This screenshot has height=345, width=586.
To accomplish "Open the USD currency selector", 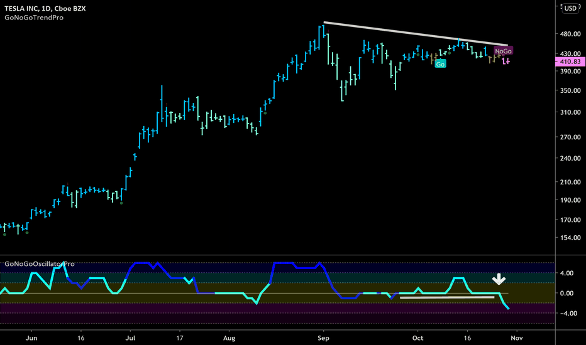I will (570, 8).
